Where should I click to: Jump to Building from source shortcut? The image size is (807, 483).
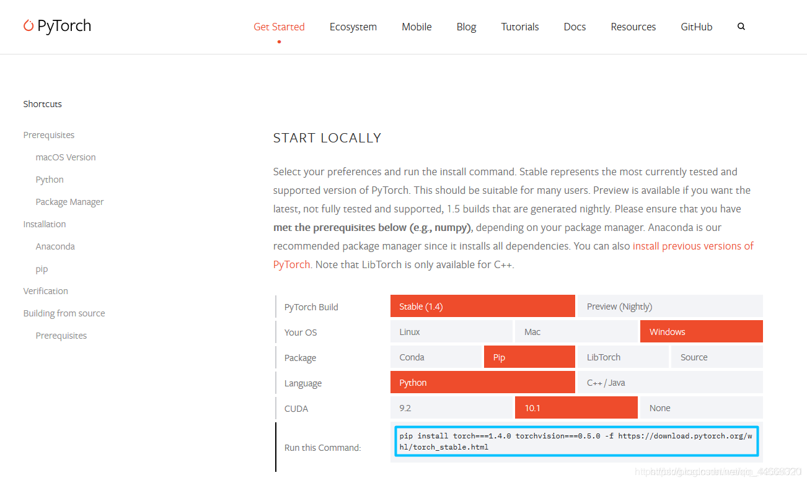pyautogui.click(x=64, y=313)
